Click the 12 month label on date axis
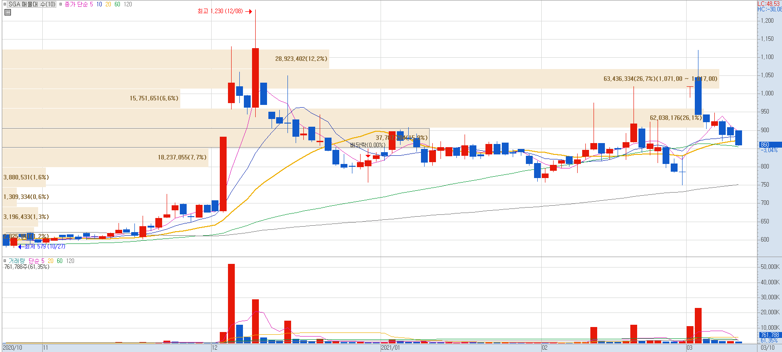Viewport: 782px width, 352px height. (x=215, y=348)
